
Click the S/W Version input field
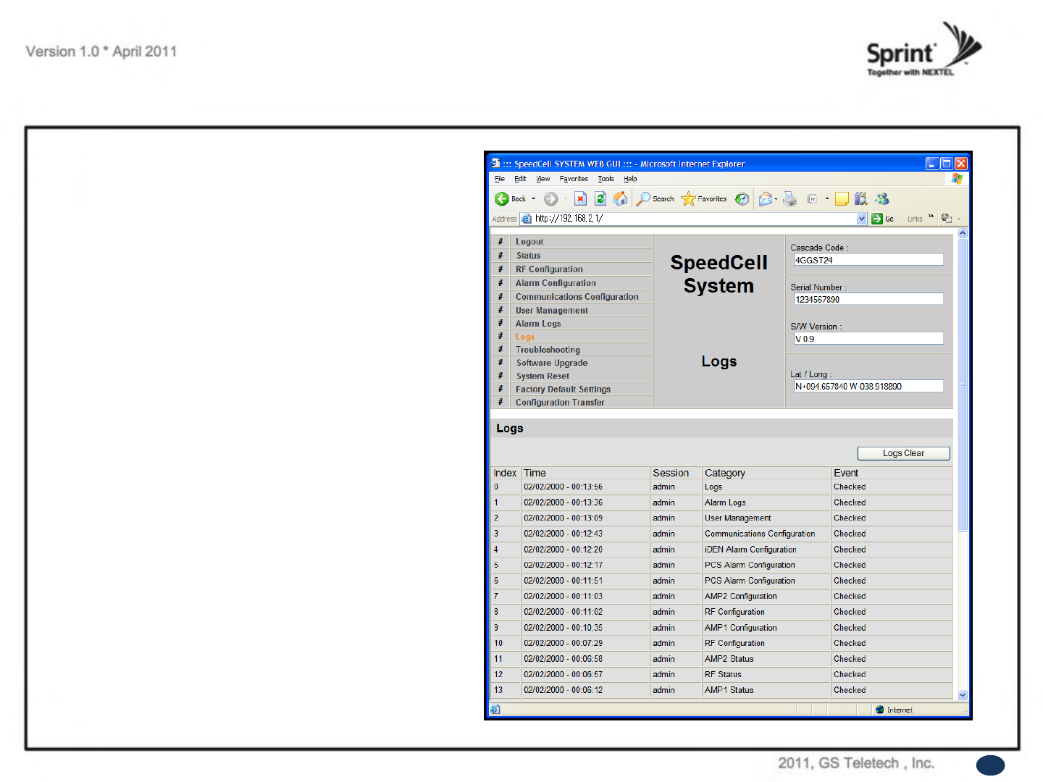click(x=868, y=338)
